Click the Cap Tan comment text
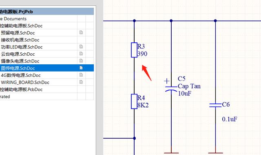The width and height of the screenshot is (261, 155). click(x=189, y=86)
